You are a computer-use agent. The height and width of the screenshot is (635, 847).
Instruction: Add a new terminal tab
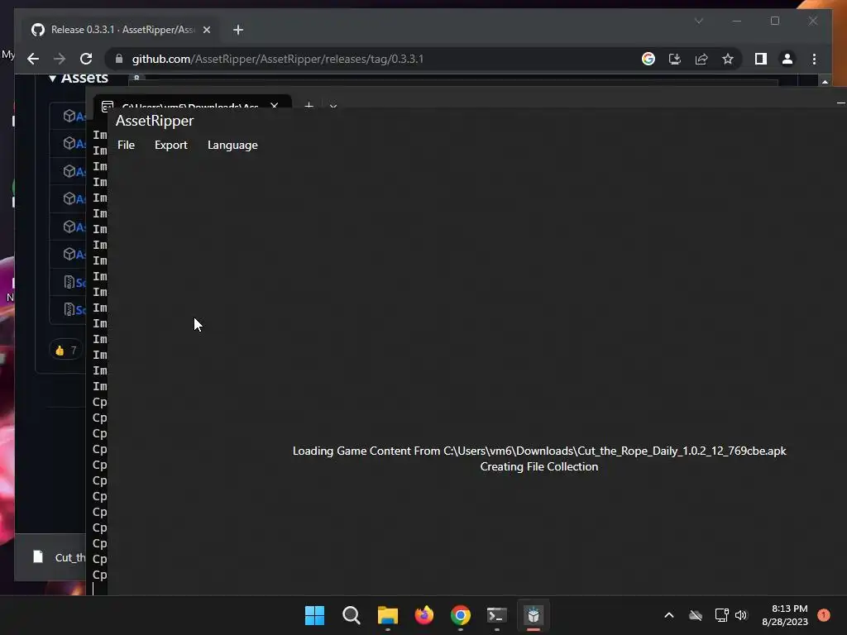[309, 105]
